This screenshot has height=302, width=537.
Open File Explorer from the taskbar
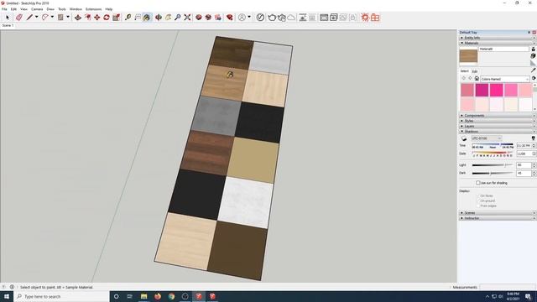pos(143,296)
